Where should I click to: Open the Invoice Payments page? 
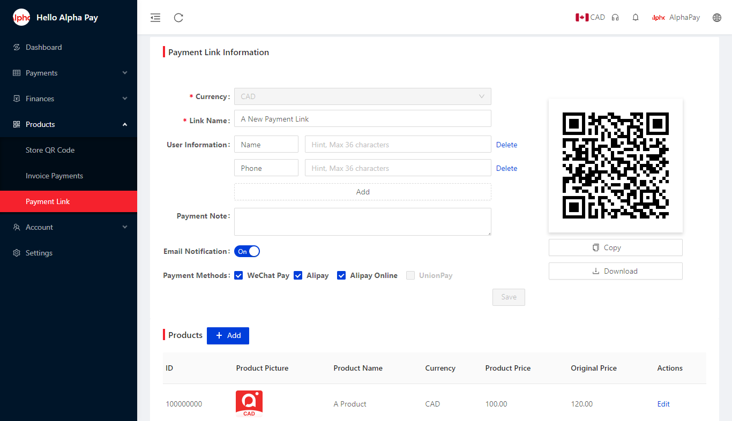[69, 176]
